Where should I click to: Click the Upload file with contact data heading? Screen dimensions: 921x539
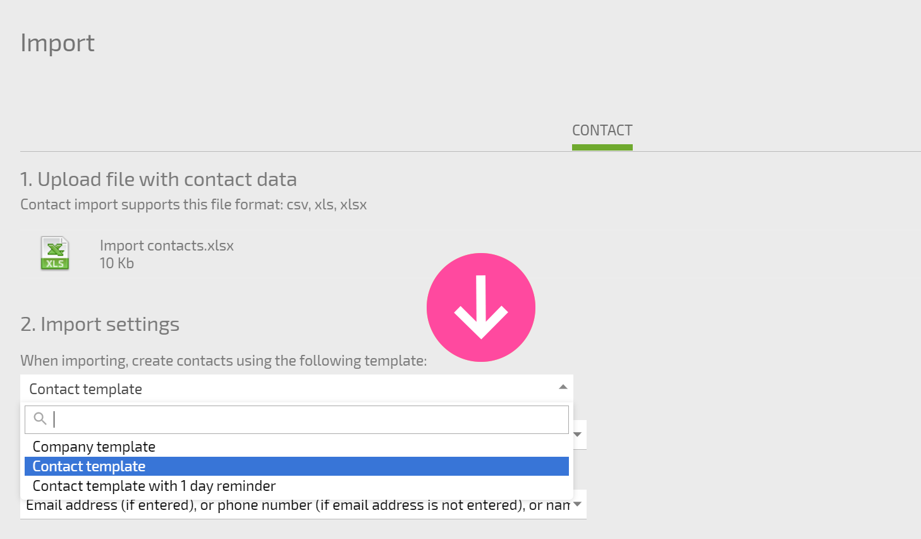pos(159,179)
